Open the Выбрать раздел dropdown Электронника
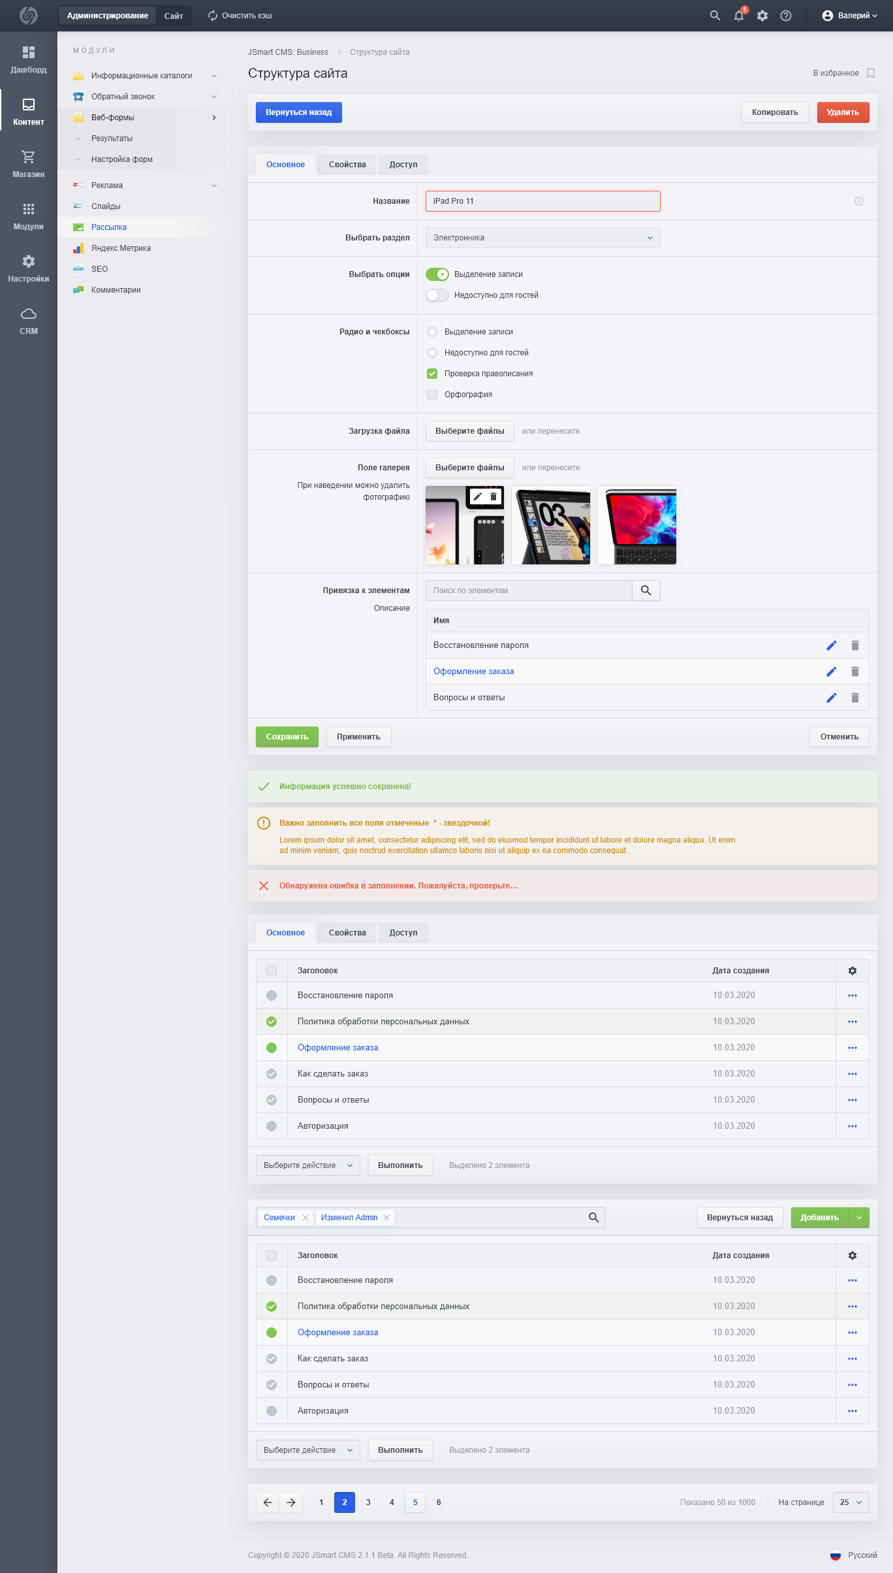The width and height of the screenshot is (893, 1573). click(x=542, y=238)
